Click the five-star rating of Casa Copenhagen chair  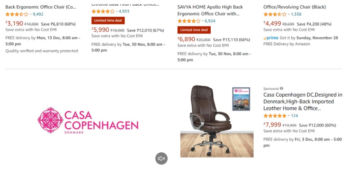click(x=275, y=115)
